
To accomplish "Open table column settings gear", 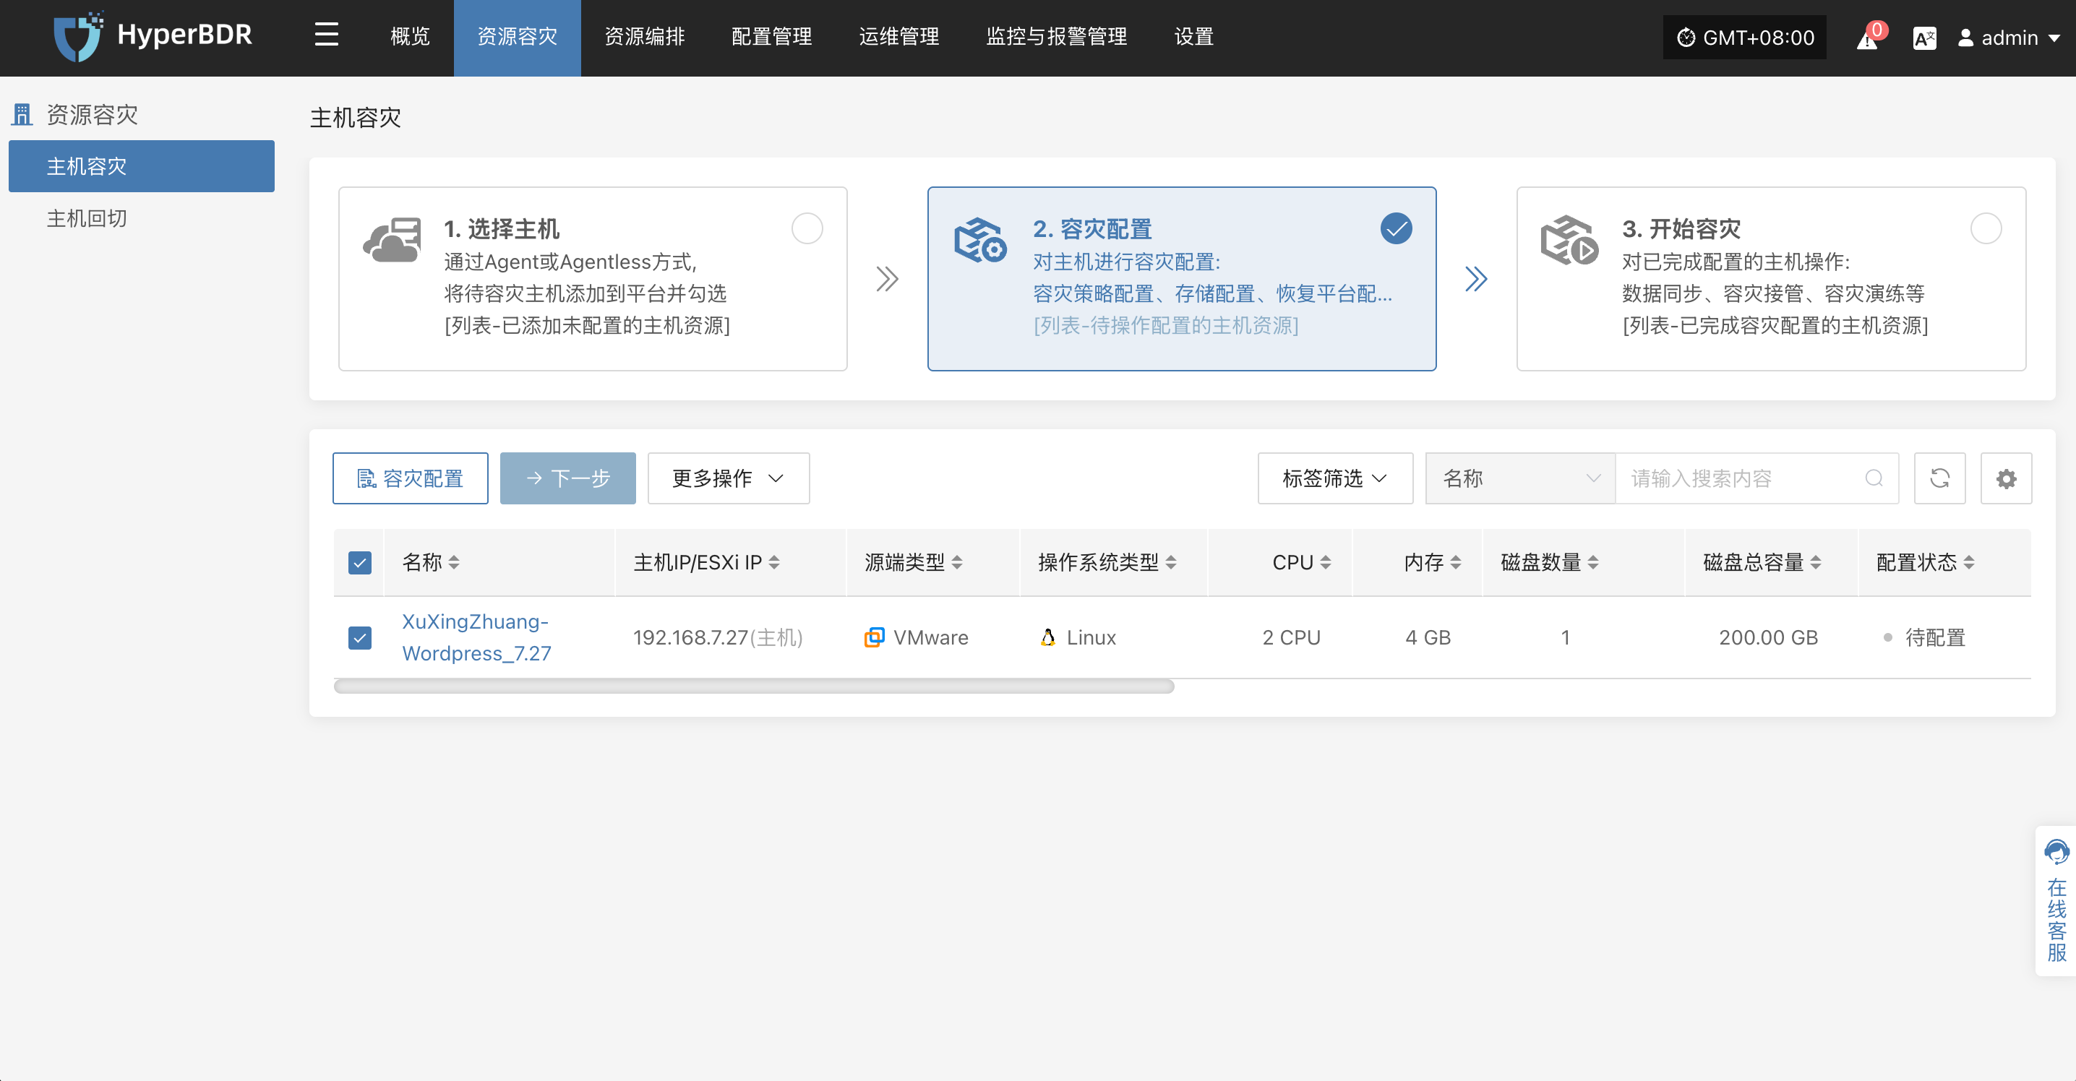I will 2006,478.
